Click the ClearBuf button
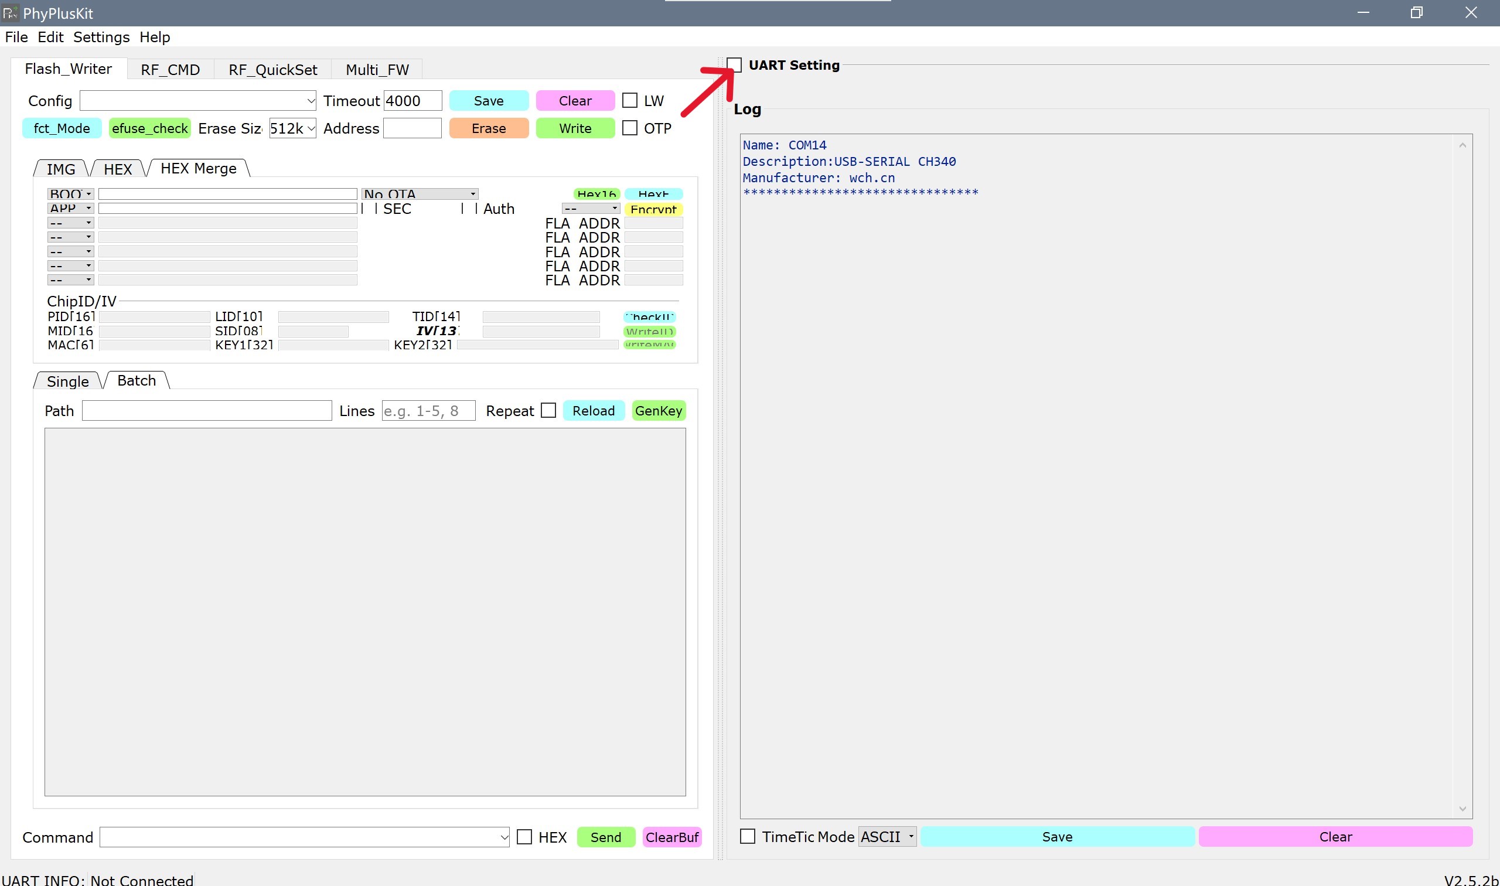The height and width of the screenshot is (886, 1500). point(671,836)
